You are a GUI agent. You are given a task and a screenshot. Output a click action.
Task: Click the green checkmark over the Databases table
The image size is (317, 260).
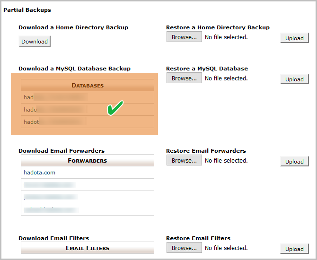click(114, 108)
